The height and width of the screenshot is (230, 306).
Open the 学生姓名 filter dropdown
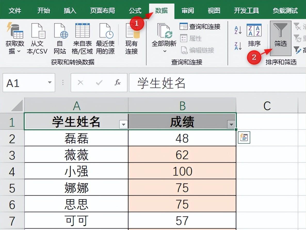pos(123,124)
